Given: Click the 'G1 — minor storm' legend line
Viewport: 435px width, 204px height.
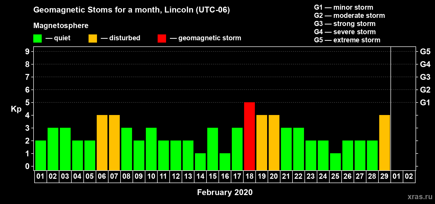Looking at the screenshot, I should click(344, 7).
